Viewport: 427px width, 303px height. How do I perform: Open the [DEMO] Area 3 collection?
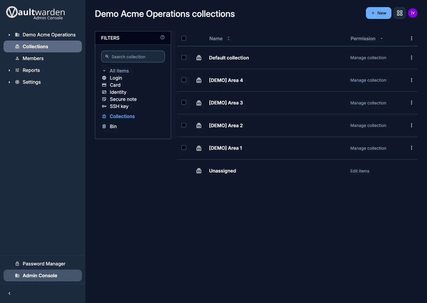[x=226, y=103]
